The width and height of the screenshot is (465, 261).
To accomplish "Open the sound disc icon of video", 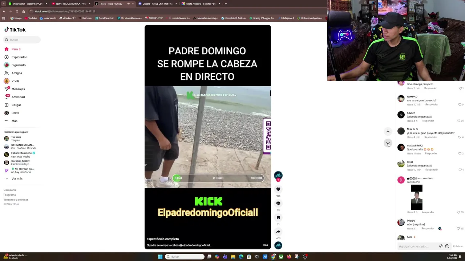I will (278, 245).
